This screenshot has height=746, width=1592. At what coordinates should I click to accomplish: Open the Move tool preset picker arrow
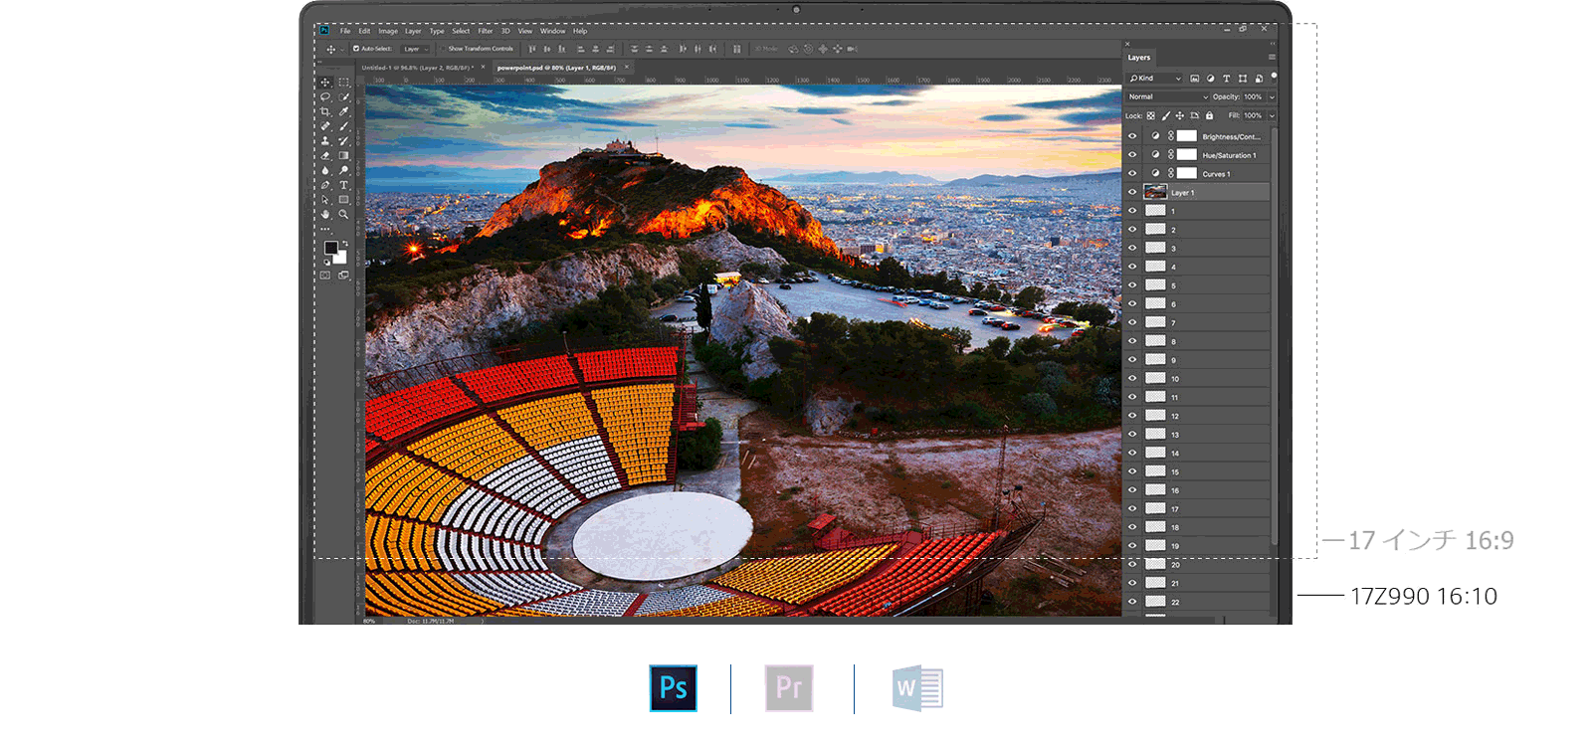(342, 49)
